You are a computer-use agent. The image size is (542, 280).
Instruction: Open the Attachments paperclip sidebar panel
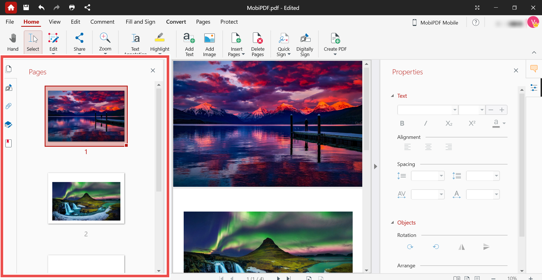coord(8,106)
